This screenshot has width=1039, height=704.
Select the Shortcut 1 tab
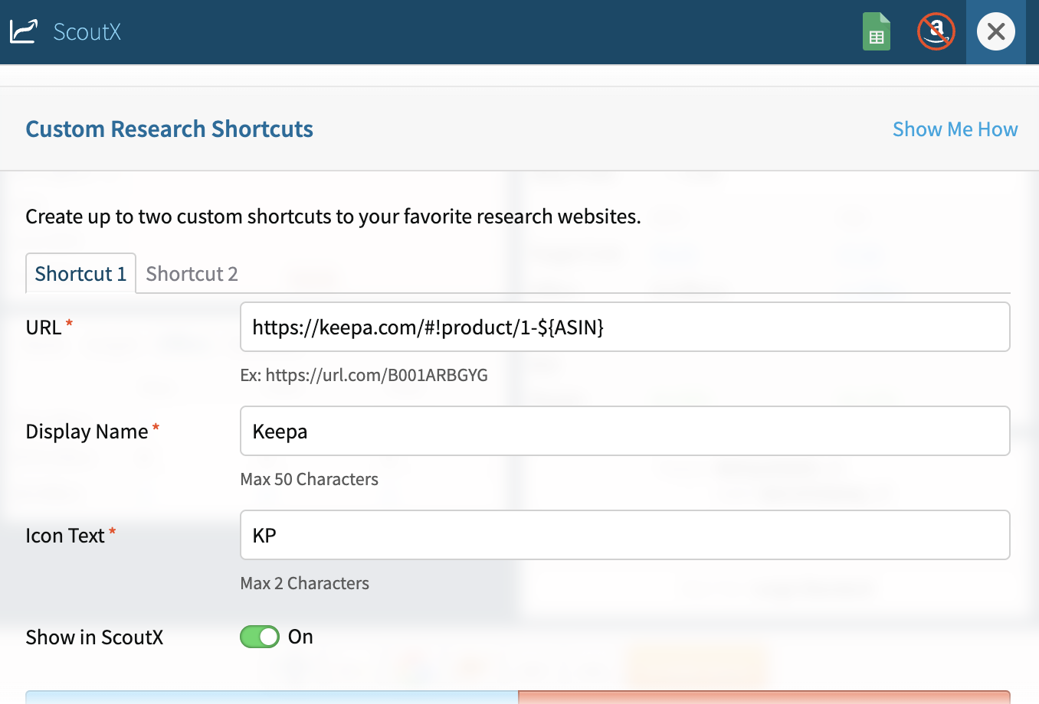tap(80, 273)
